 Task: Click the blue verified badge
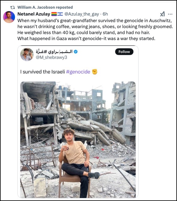pos(76,52)
